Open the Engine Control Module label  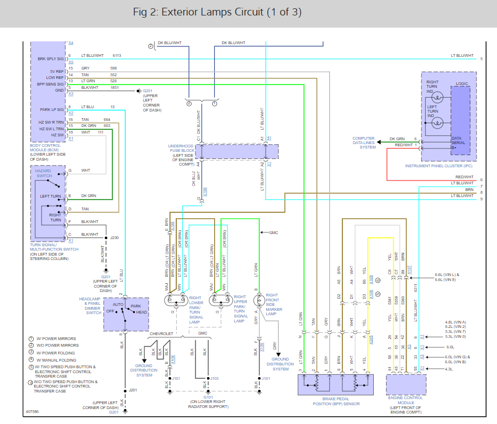click(x=406, y=400)
